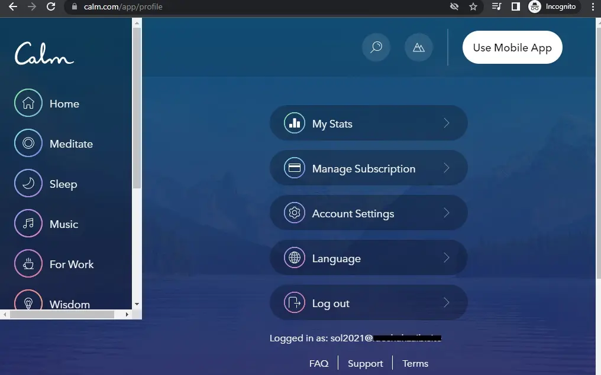This screenshot has width=601, height=375.
Task: Click the Account Settings gear icon
Action: (295, 213)
